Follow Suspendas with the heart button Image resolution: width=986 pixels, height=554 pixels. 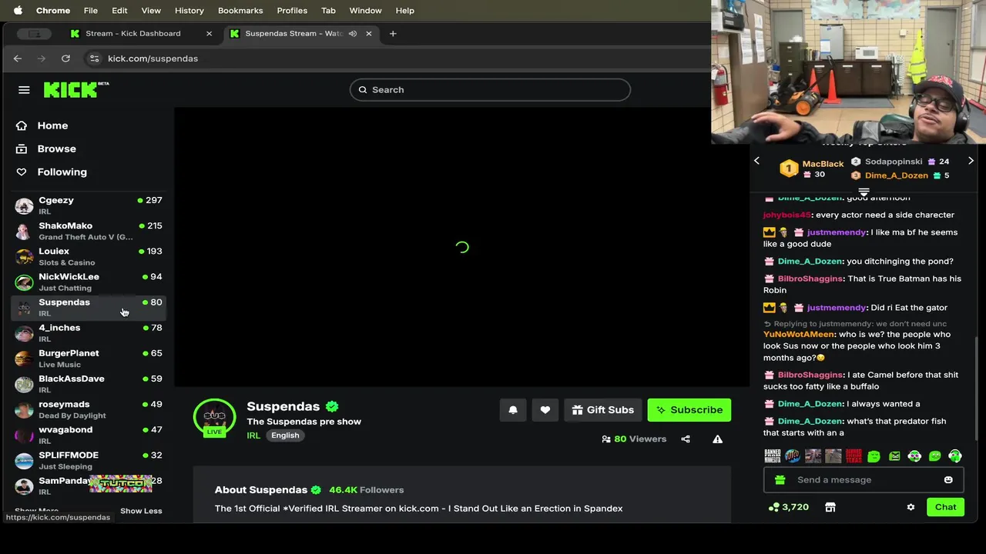[545, 410]
